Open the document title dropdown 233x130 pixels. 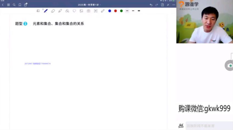point(89,5)
